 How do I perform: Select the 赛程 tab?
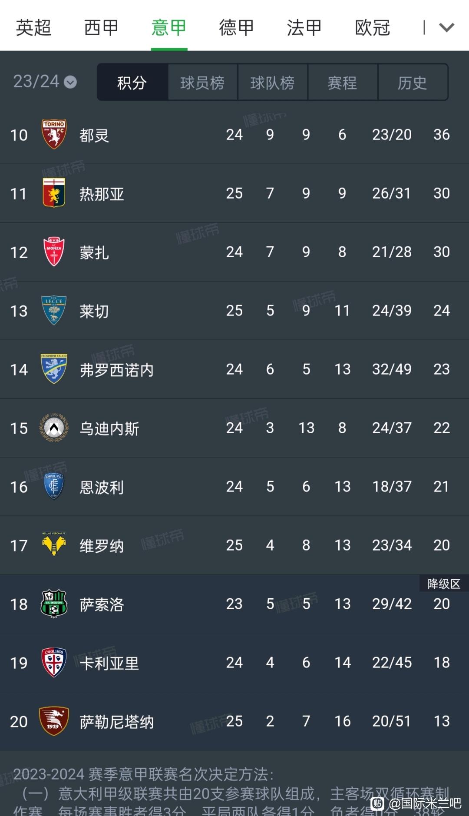coord(342,83)
